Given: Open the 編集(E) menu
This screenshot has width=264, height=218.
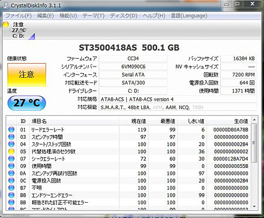Looking at the screenshot, I should pos(45,16).
